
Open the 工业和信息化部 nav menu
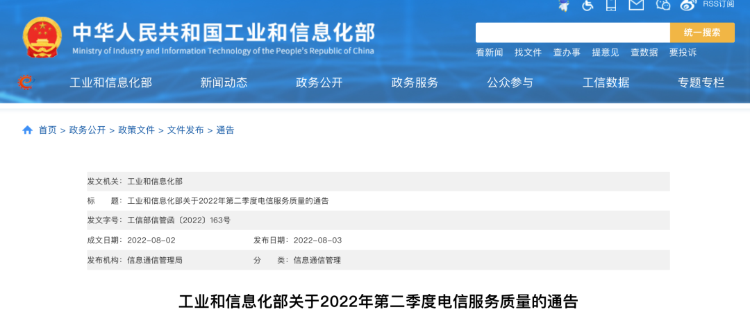(x=111, y=82)
